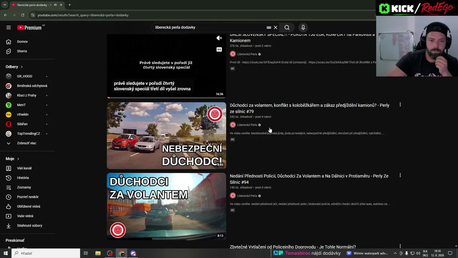Expand subscriptions with Zobraziť viac

pos(28,143)
